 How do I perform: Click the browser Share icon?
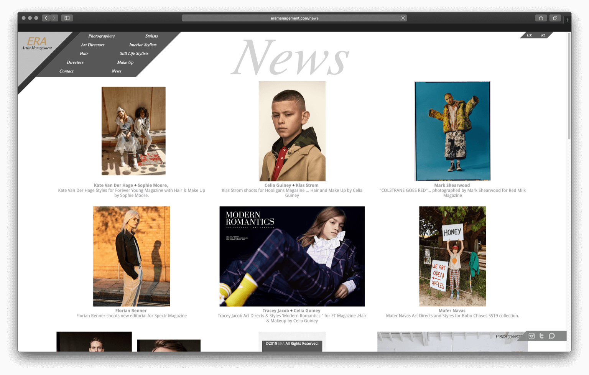(x=541, y=18)
